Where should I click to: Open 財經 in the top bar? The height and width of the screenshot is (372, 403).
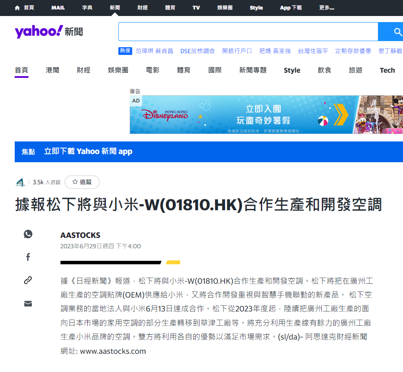[143, 8]
